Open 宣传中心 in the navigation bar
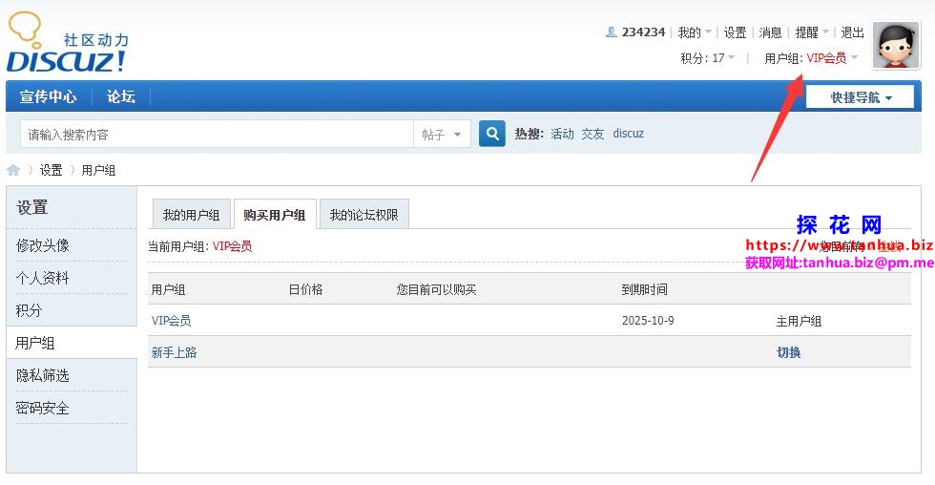 (49, 96)
